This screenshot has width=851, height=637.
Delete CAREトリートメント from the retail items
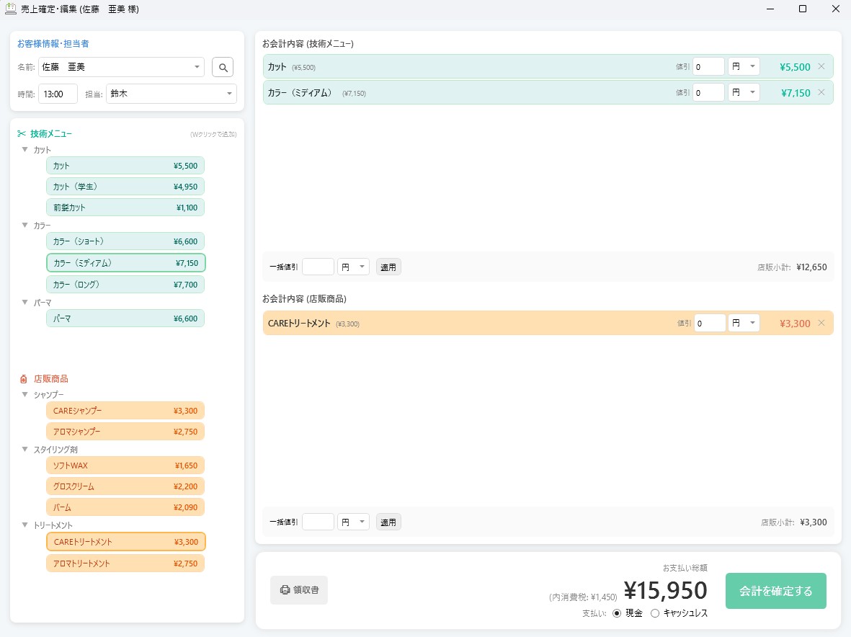coord(821,323)
